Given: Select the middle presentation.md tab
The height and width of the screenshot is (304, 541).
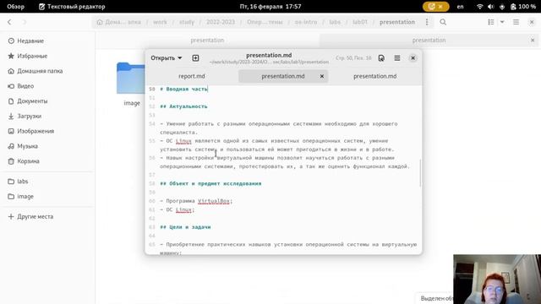Looking at the screenshot, I should (x=283, y=76).
